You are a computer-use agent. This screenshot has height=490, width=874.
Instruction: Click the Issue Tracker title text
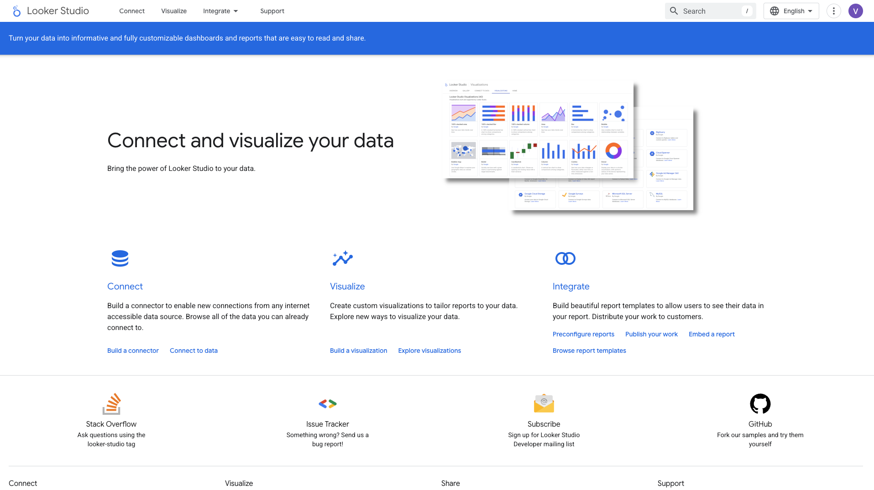(328, 424)
